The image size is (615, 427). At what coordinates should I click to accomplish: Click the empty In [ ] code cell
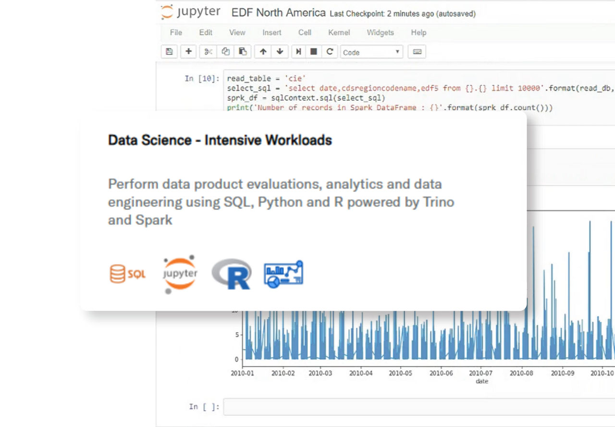(419, 406)
